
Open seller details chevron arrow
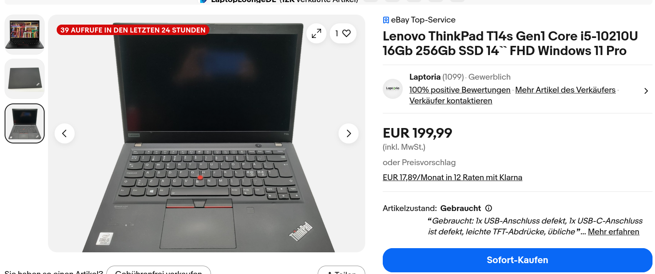(x=646, y=91)
